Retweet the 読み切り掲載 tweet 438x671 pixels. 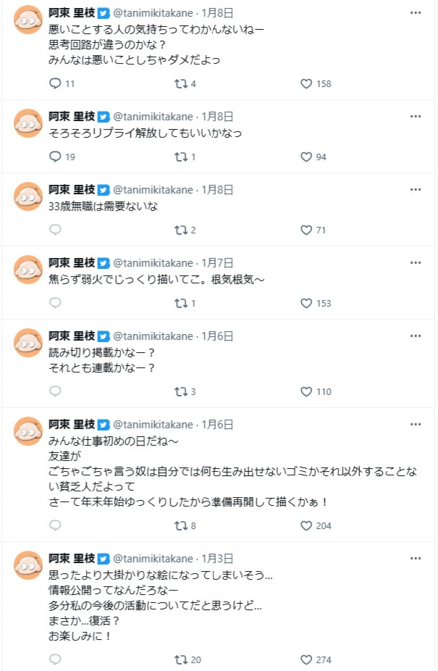[181, 392]
